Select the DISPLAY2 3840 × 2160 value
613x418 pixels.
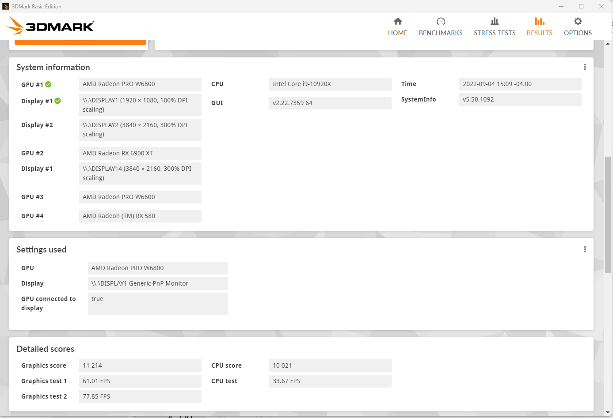(140, 130)
